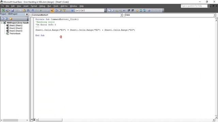The height and width of the screenshot is (122, 218).
Task: Open the Window menu
Action: tap(74, 6)
